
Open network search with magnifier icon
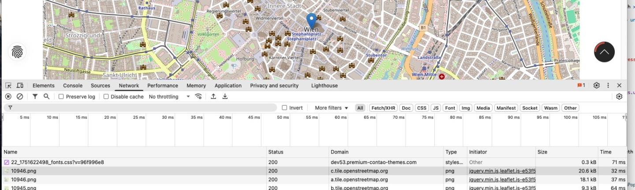(x=46, y=96)
